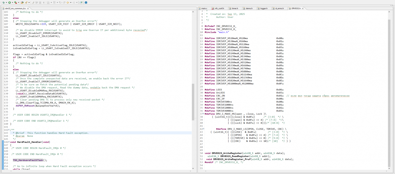Click the Search flashlight icon
The width and height of the screenshot is (395, 174).
click(26, 3)
